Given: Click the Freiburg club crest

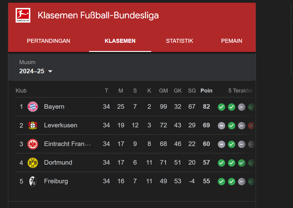Looking at the screenshot, I should pyautogui.click(x=33, y=181).
